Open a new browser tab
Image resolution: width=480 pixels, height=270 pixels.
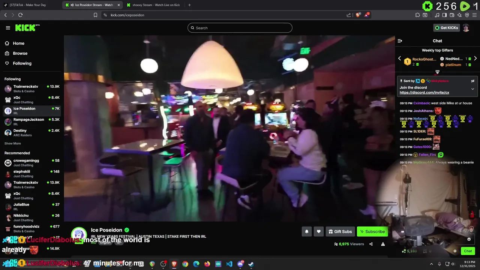189,5
